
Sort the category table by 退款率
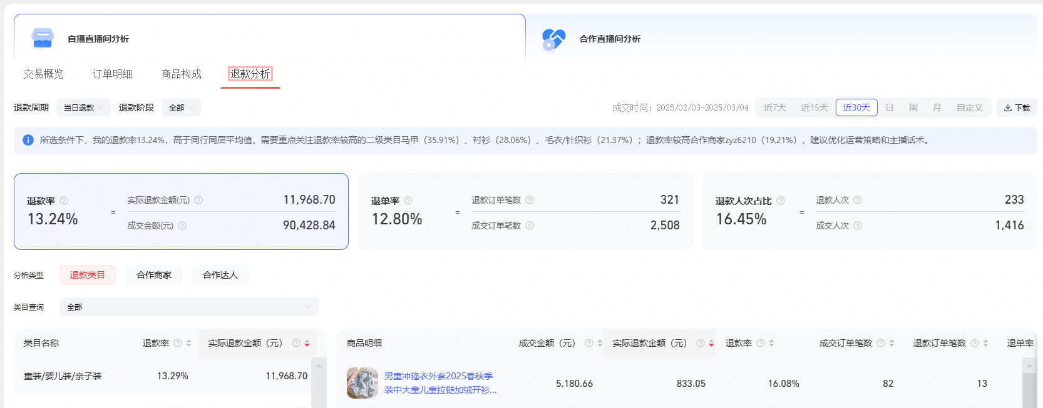(x=188, y=343)
